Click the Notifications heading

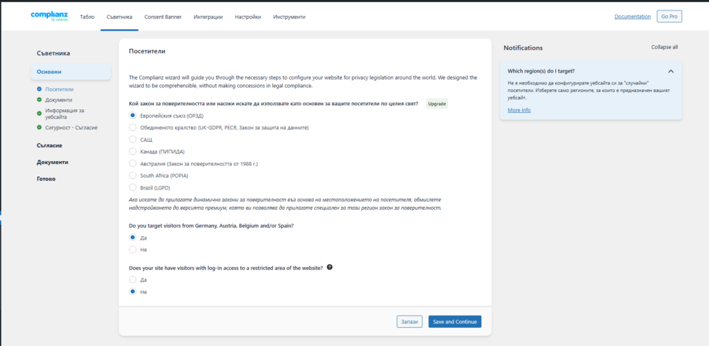(x=523, y=48)
